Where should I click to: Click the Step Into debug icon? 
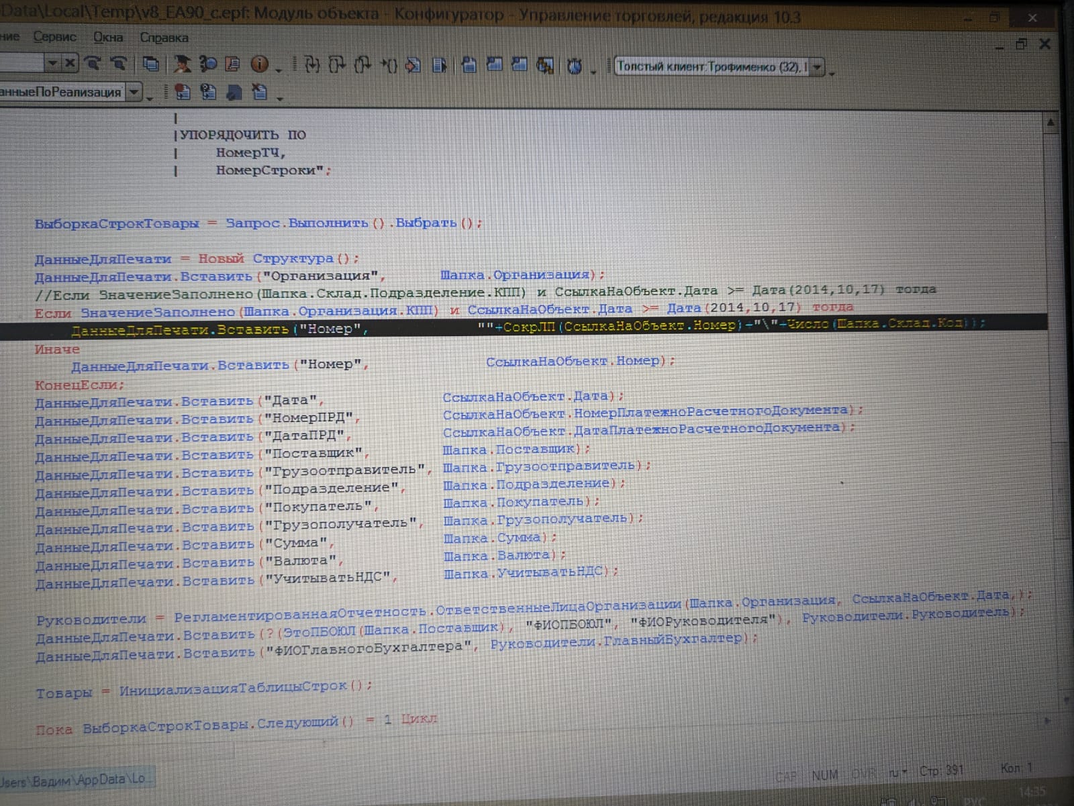coord(312,65)
